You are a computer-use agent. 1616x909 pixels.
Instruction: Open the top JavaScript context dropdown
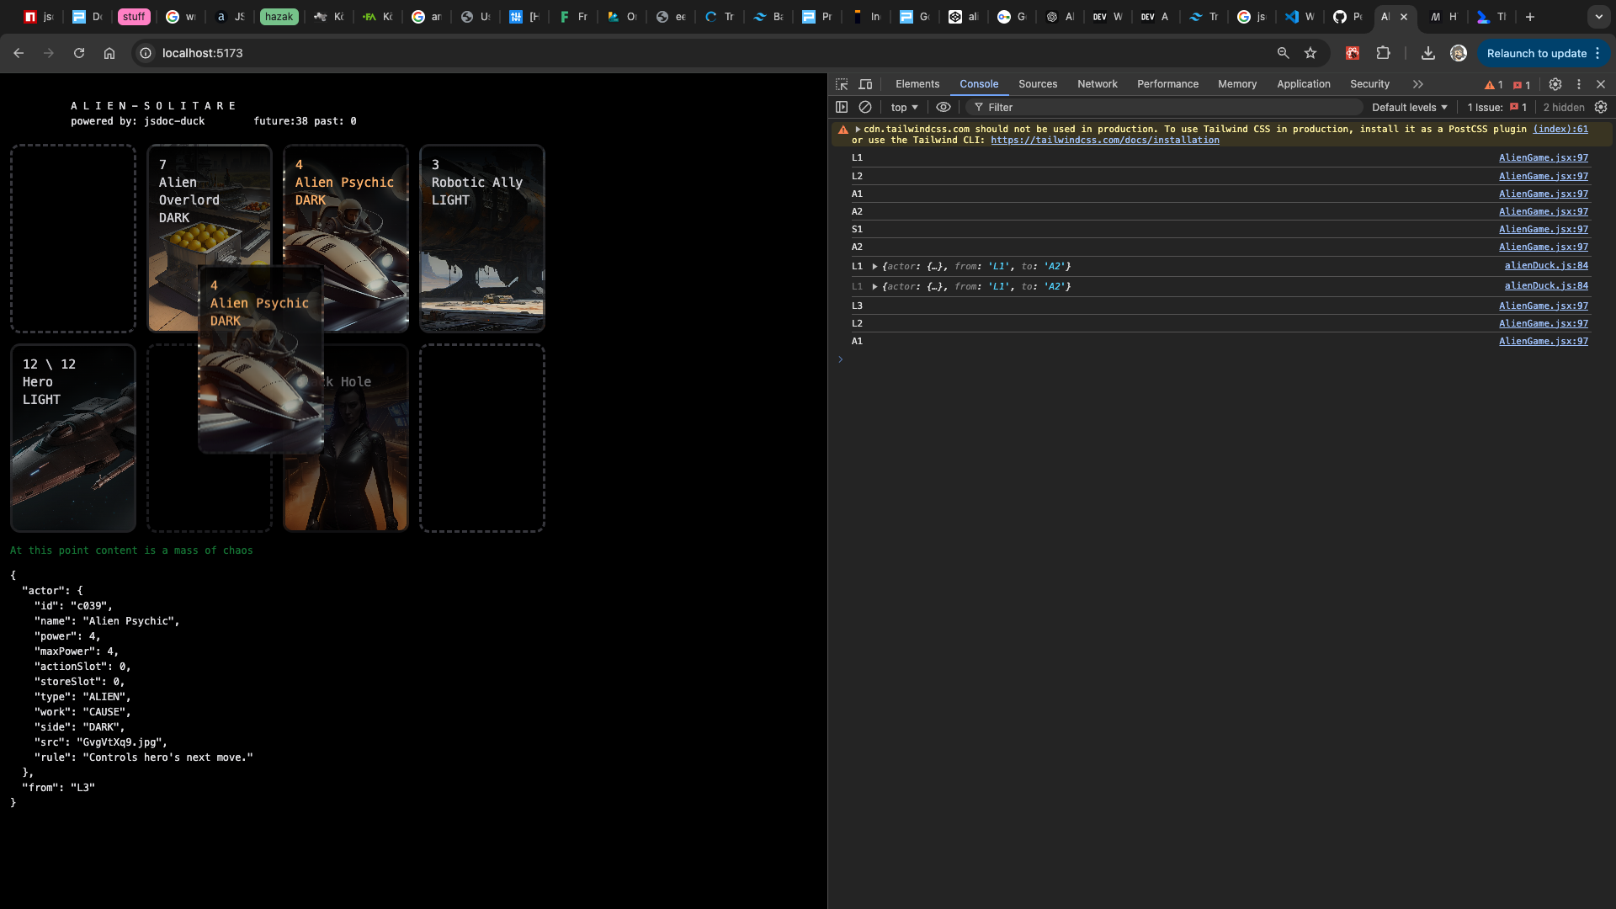(x=905, y=107)
